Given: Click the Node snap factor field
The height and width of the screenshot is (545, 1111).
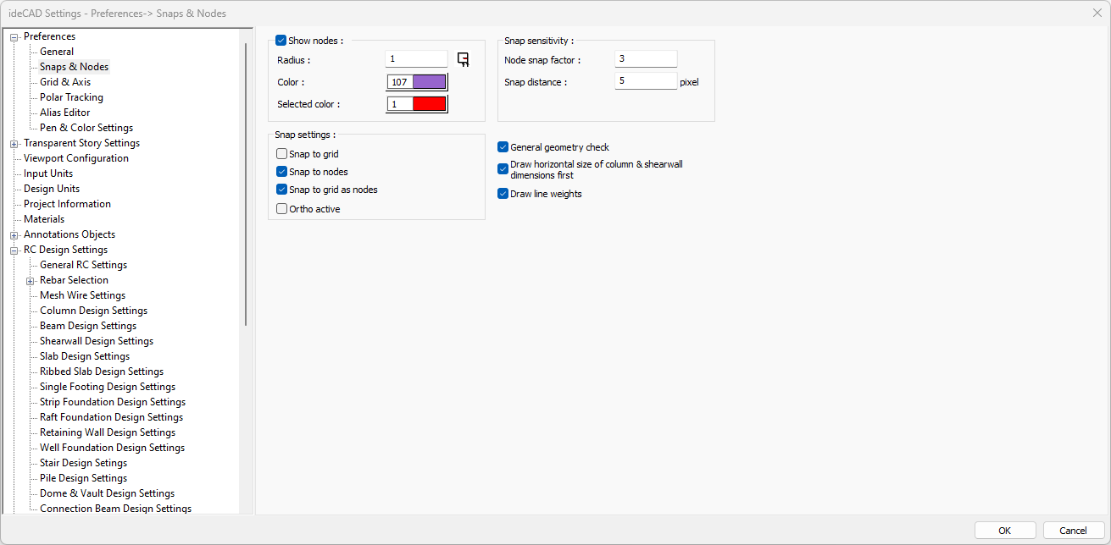Looking at the screenshot, I should (646, 59).
